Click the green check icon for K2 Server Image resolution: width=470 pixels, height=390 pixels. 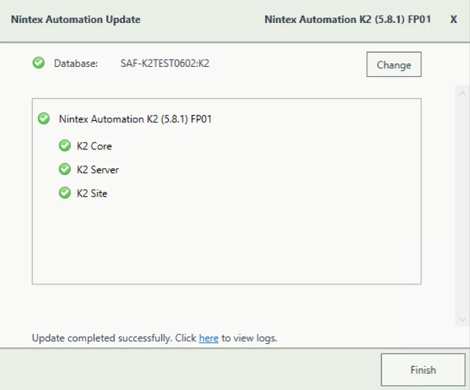pyautogui.click(x=65, y=169)
